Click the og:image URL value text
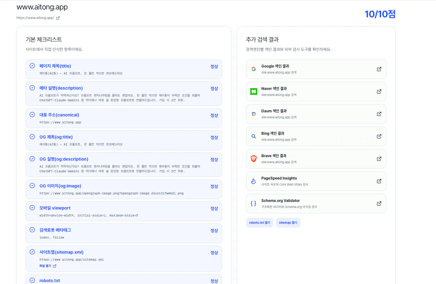 [x=112, y=193]
